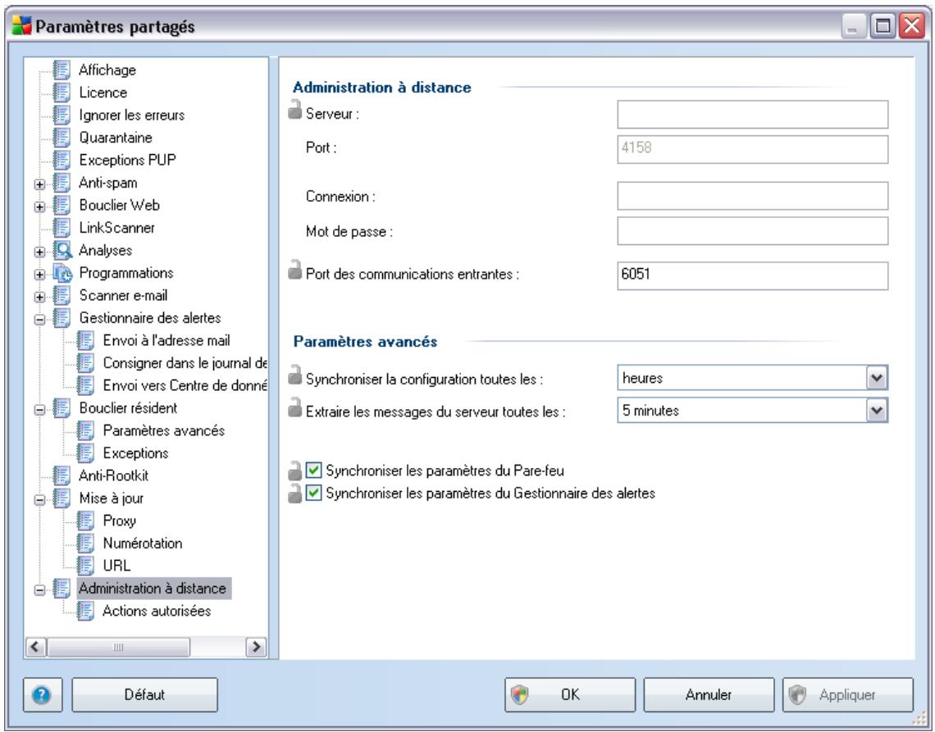This screenshot has height=732, width=935.
Task: Open the 5 minutes message interval dropdown
Action: tap(877, 411)
